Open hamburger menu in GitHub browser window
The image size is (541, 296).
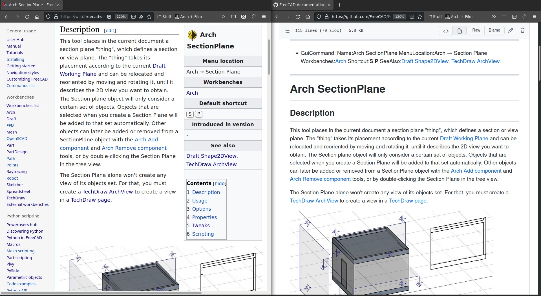(535, 17)
